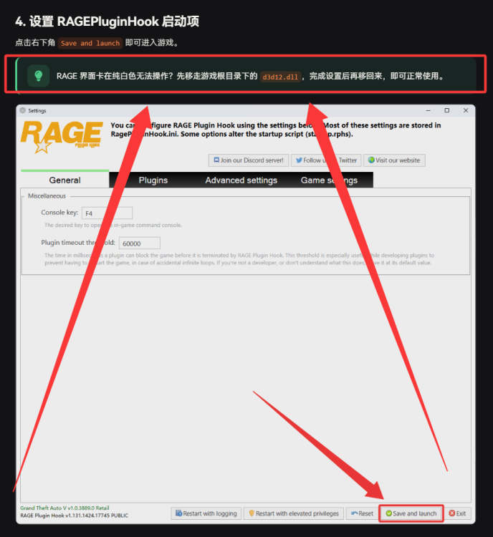Click the Miscellaneous group label
Viewport: 493px width, 537px height.
click(47, 196)
